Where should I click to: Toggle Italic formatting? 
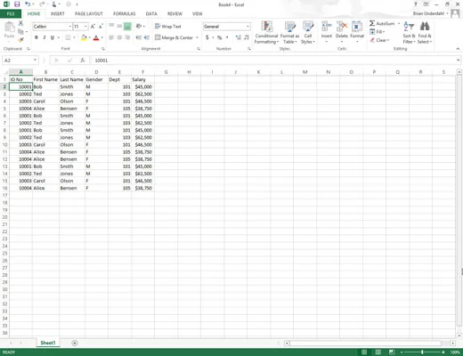(45, 37)
